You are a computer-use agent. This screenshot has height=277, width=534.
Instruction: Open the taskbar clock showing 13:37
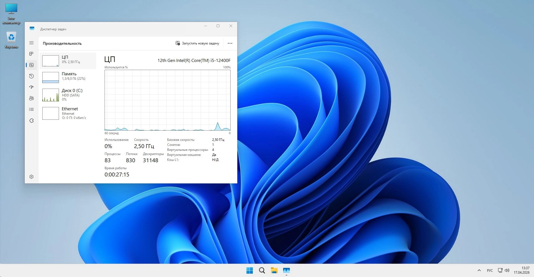pyautogui.click(x=521, y=270)
